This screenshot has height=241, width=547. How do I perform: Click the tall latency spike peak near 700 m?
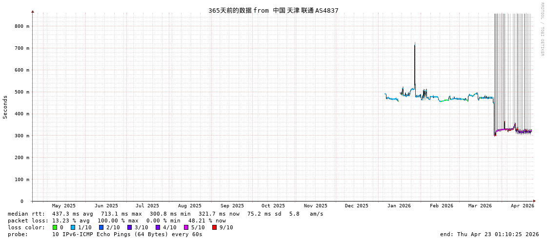tap(415, 44)
